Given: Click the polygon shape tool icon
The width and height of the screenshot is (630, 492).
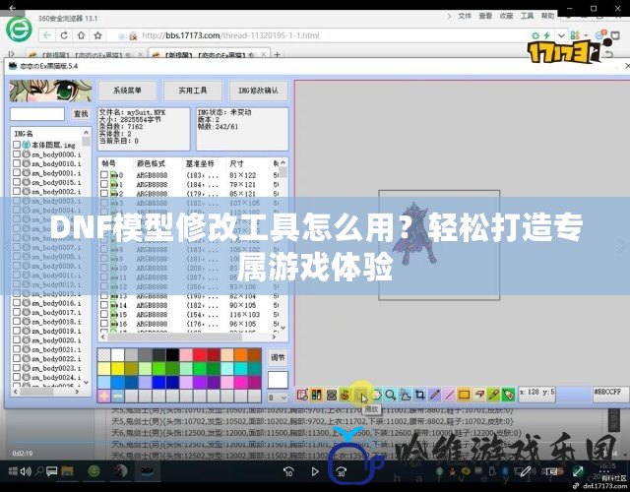Looking at the screenshot, I should (375, 396).
